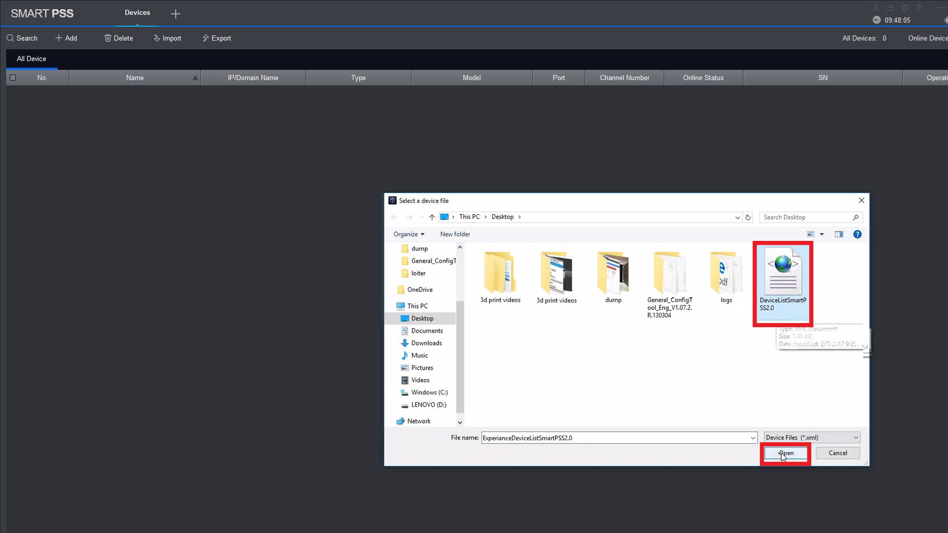
Task: Click the Import toolbar button
Action: point(167,38)
